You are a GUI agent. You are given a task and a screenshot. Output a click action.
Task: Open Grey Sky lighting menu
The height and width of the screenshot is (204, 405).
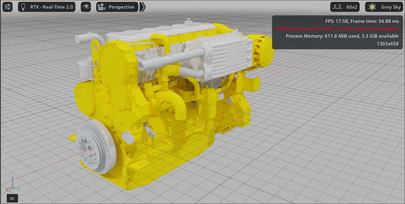tap(384, 7)
